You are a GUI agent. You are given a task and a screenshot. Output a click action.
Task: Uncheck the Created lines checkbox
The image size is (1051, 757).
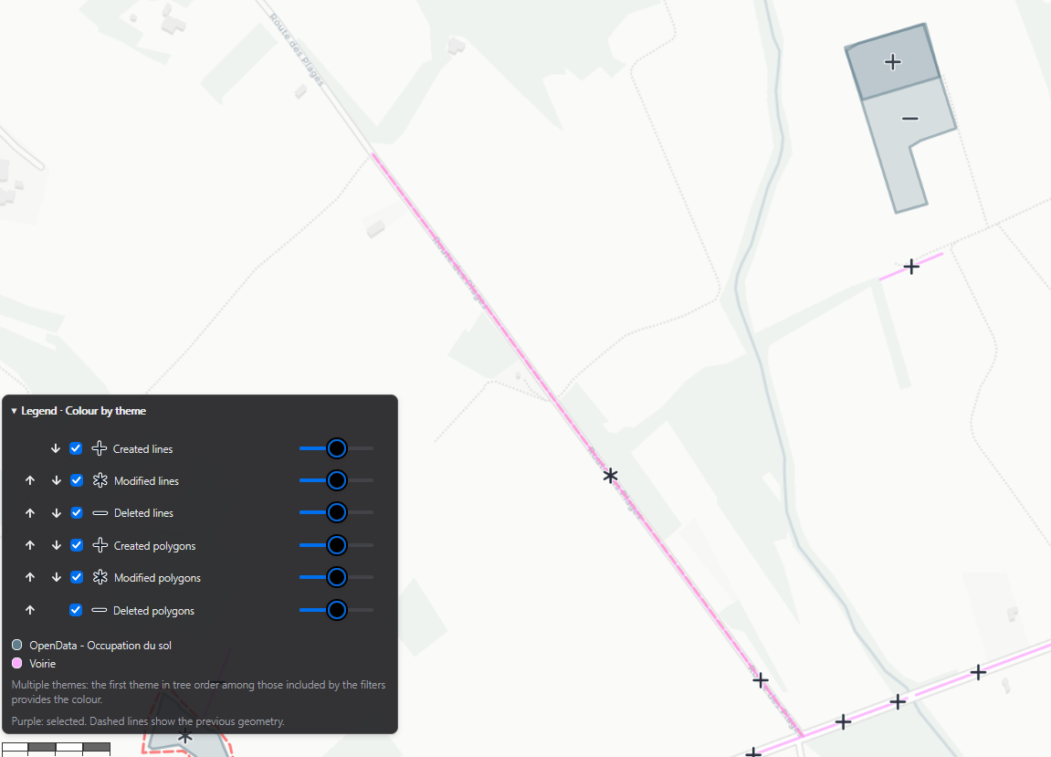coord(76,448)
